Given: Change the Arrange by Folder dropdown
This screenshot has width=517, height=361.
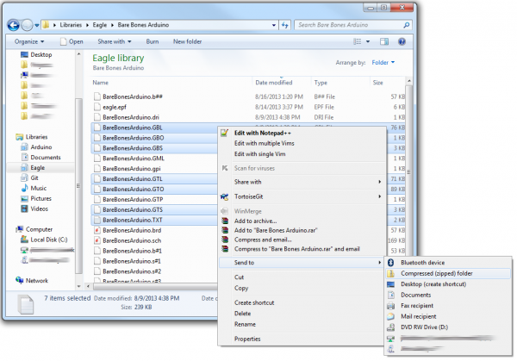Looking at the screenshot, I should pos(380,62).
